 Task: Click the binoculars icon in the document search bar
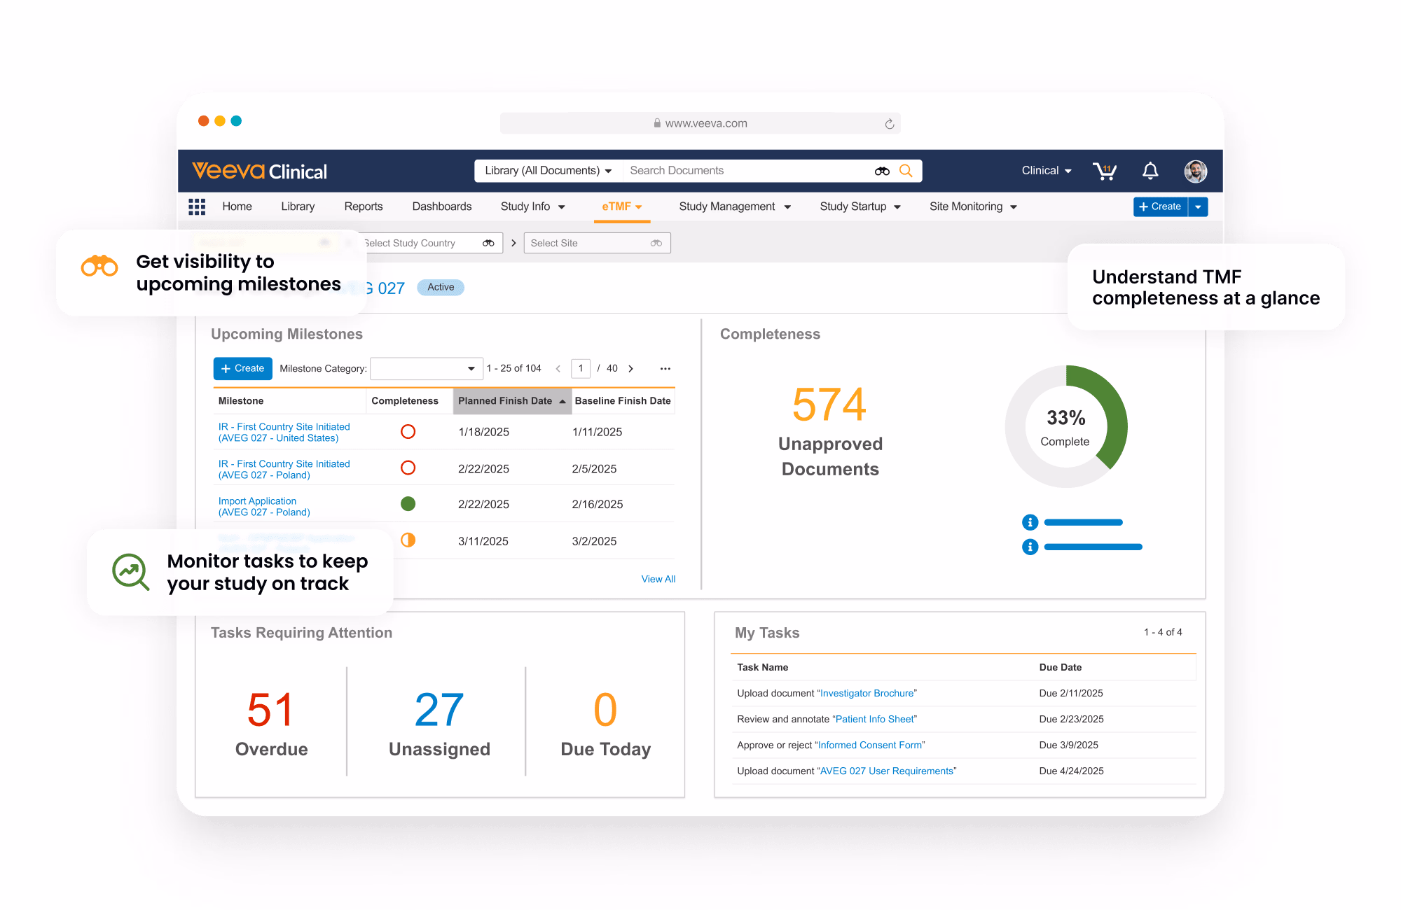coord(881,170)
